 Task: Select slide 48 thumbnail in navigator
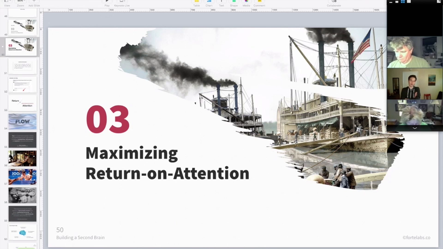click(22, 13)
